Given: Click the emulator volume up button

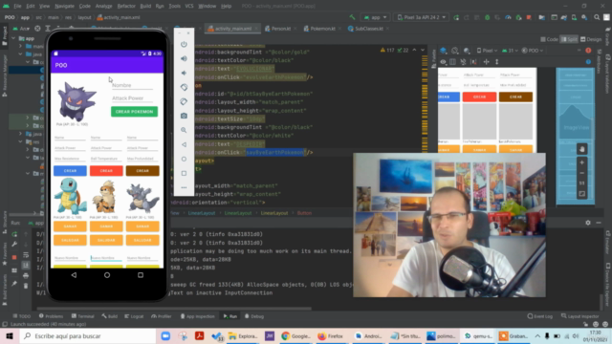Looking at the screenshot, I should tap(184, 58).
